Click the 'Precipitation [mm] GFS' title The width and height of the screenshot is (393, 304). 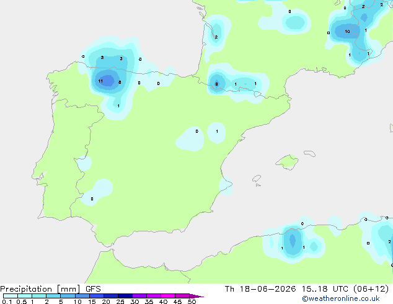[x=50, y=289]
